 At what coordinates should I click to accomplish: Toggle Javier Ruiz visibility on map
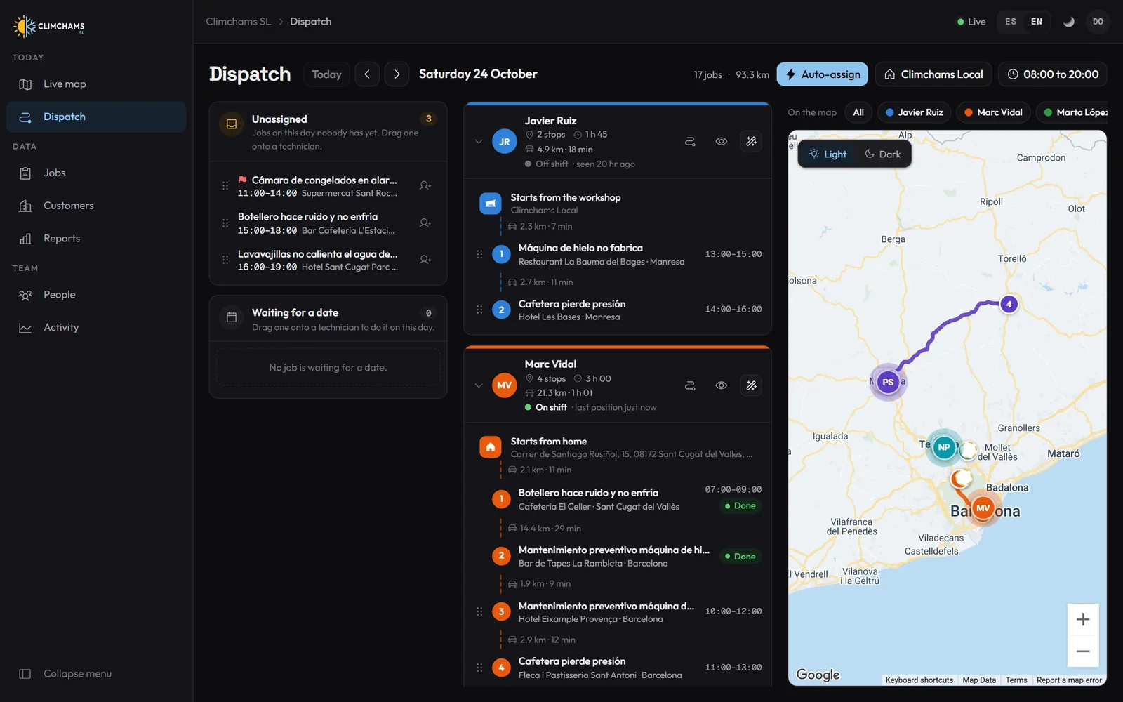[721, 142]
